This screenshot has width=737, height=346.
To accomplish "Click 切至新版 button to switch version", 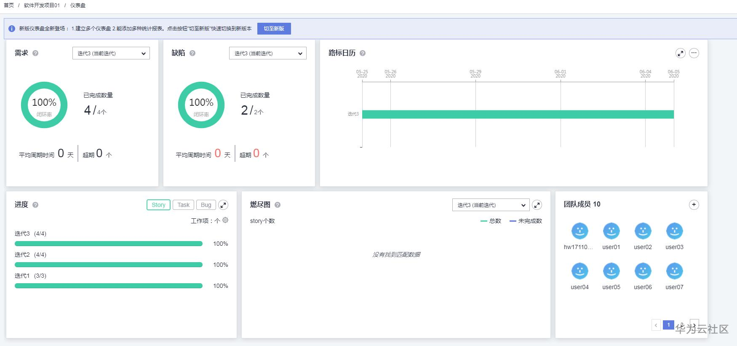I will click(x=274, y=29).
